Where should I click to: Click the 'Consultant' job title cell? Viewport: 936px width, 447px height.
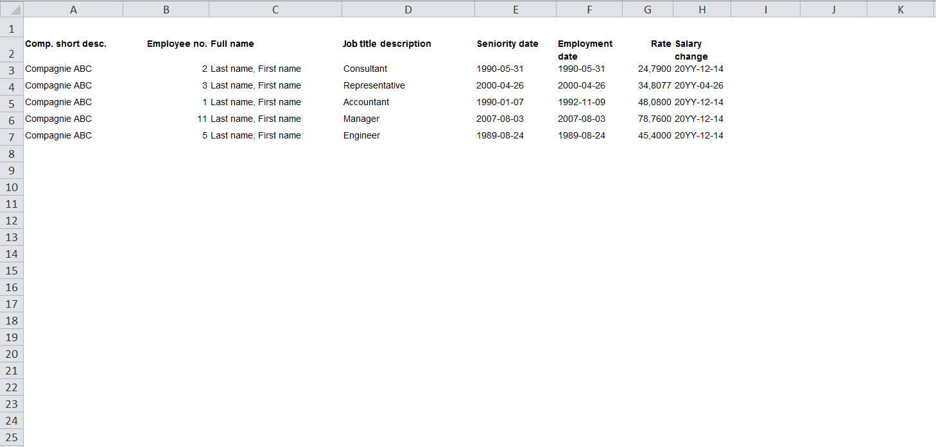[x=365, y=69]
